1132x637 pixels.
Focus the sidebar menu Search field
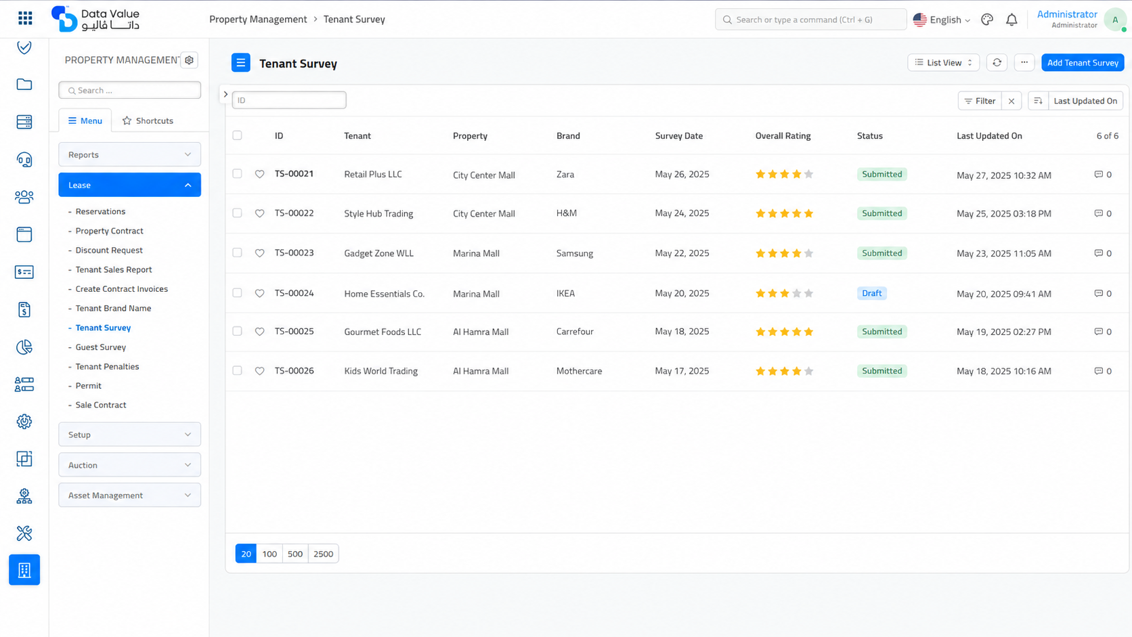130,90
